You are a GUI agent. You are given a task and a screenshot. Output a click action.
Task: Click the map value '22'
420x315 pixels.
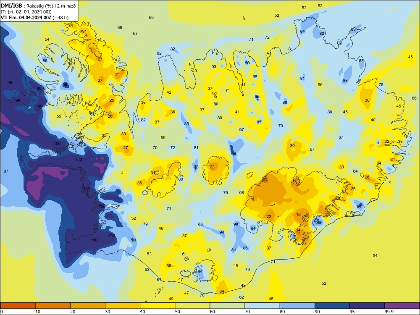click(x=269, y=217)
